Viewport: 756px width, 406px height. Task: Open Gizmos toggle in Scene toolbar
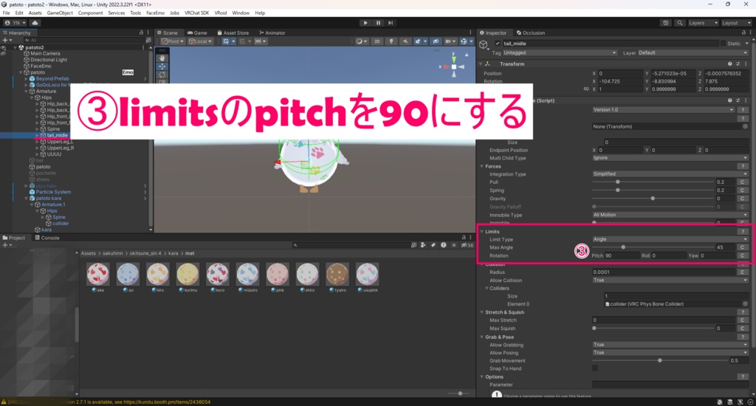click(x=464, y=41)
